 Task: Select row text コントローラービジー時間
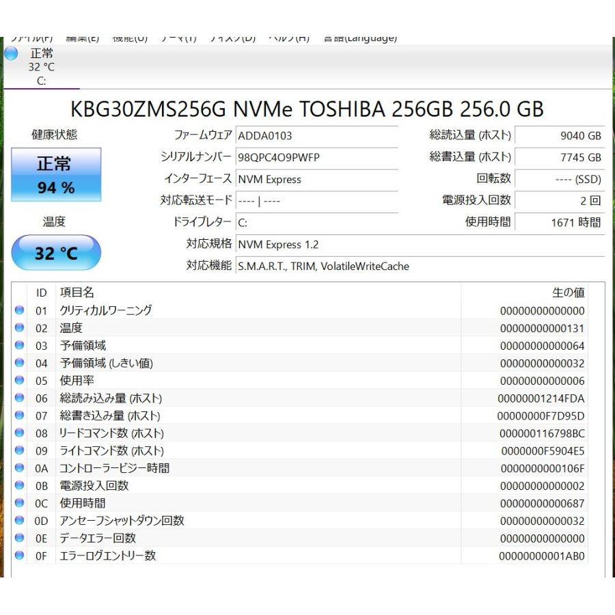(x=114, y=468)
